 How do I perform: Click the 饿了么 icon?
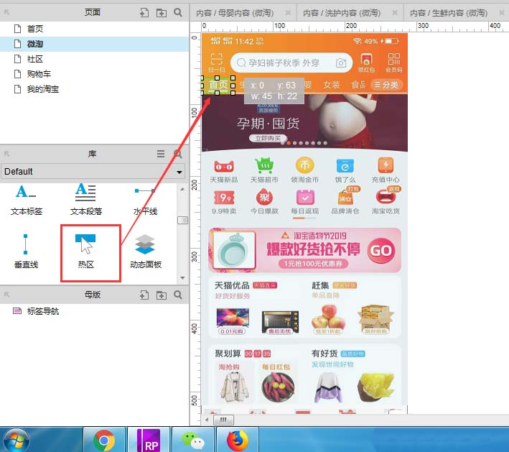[x=345, y=170]
